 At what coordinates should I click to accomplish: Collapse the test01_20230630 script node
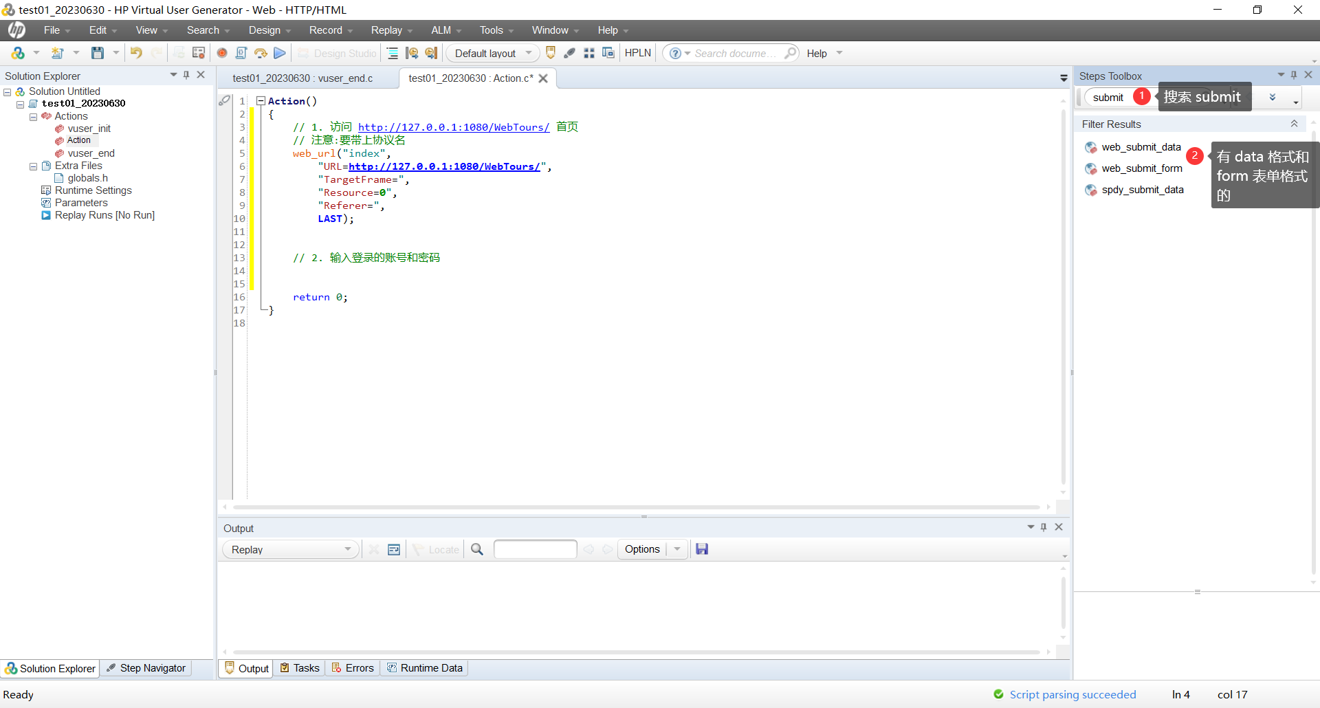[21, 104]
